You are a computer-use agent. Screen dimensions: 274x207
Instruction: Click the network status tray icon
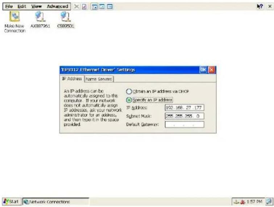tap(236, 202)
